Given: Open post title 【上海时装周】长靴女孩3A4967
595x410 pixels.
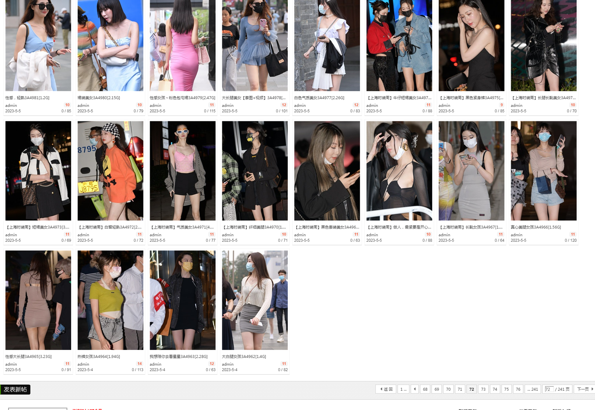Looking at the screenshot, I should click(471, 227).
